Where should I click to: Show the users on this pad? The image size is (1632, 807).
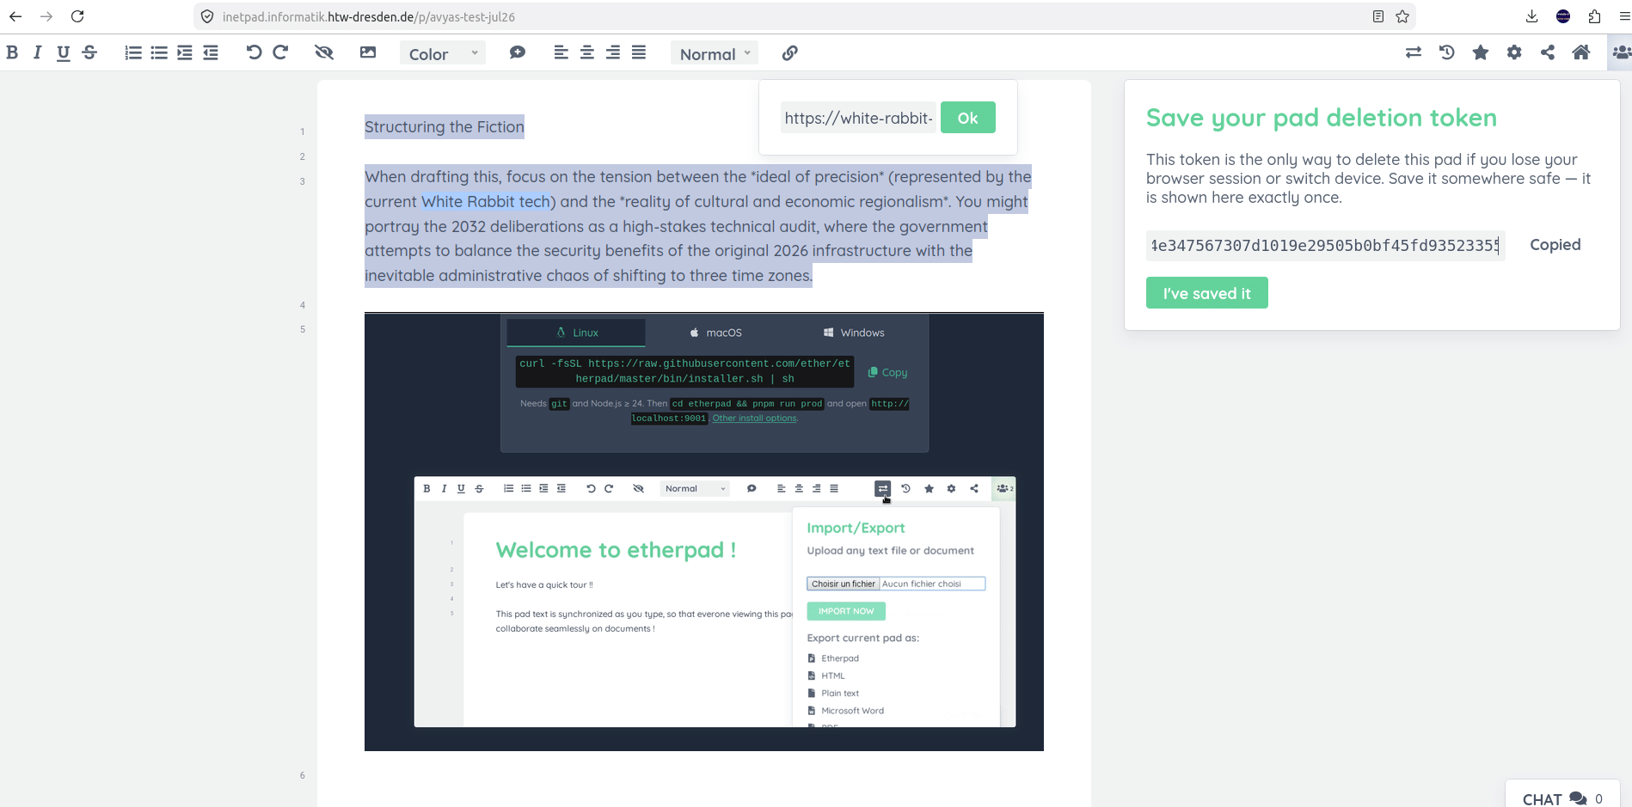coord(1621,52)
